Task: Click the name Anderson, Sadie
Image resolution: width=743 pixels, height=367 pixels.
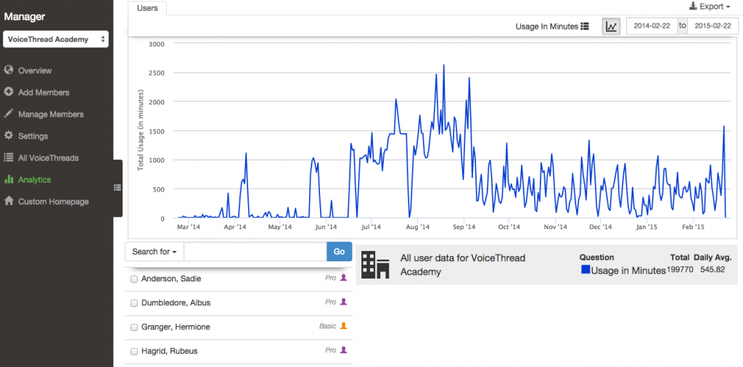Action: click(171, 279)
